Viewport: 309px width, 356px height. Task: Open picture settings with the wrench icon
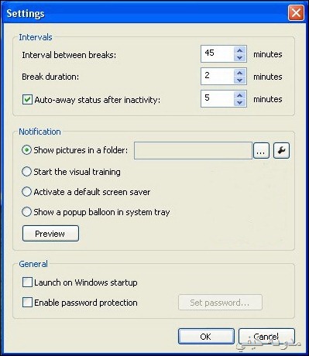[281, 150]
